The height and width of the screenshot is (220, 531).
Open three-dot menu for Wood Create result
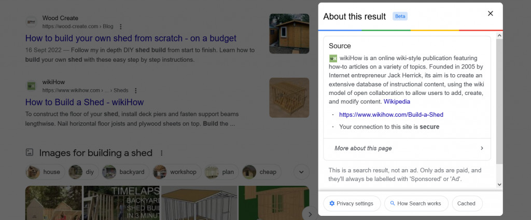[x=120, y=26]
